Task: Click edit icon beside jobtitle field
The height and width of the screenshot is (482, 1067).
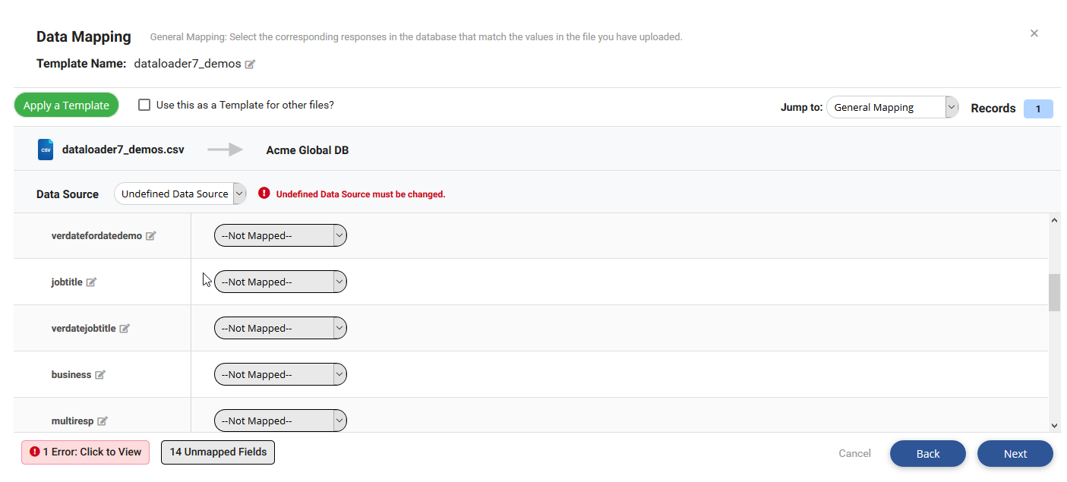Action: tap(91, 282)
